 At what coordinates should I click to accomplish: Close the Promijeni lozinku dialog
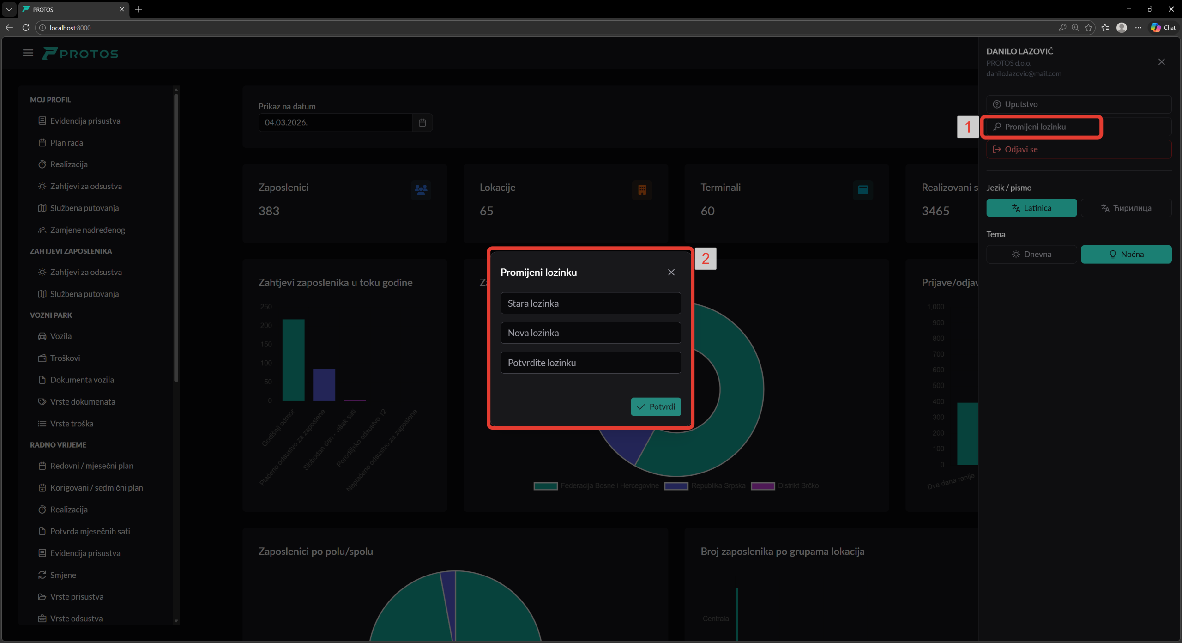(x=671, y=273)
